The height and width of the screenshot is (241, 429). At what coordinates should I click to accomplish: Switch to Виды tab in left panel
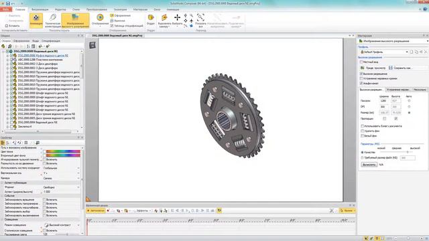[x=36, y=41]
